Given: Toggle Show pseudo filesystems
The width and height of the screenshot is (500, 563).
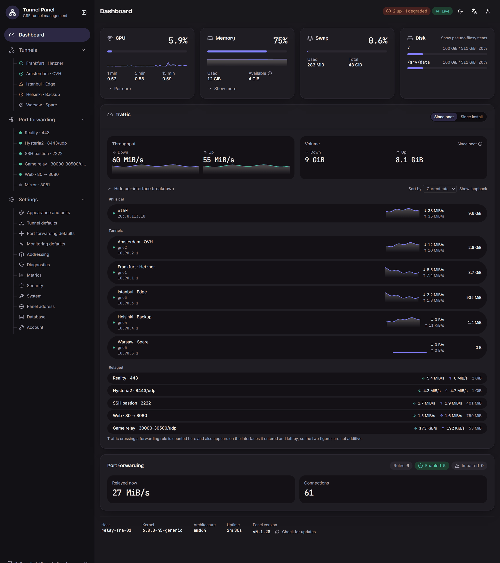Looking at the screenshot, I should click(464, 38).
